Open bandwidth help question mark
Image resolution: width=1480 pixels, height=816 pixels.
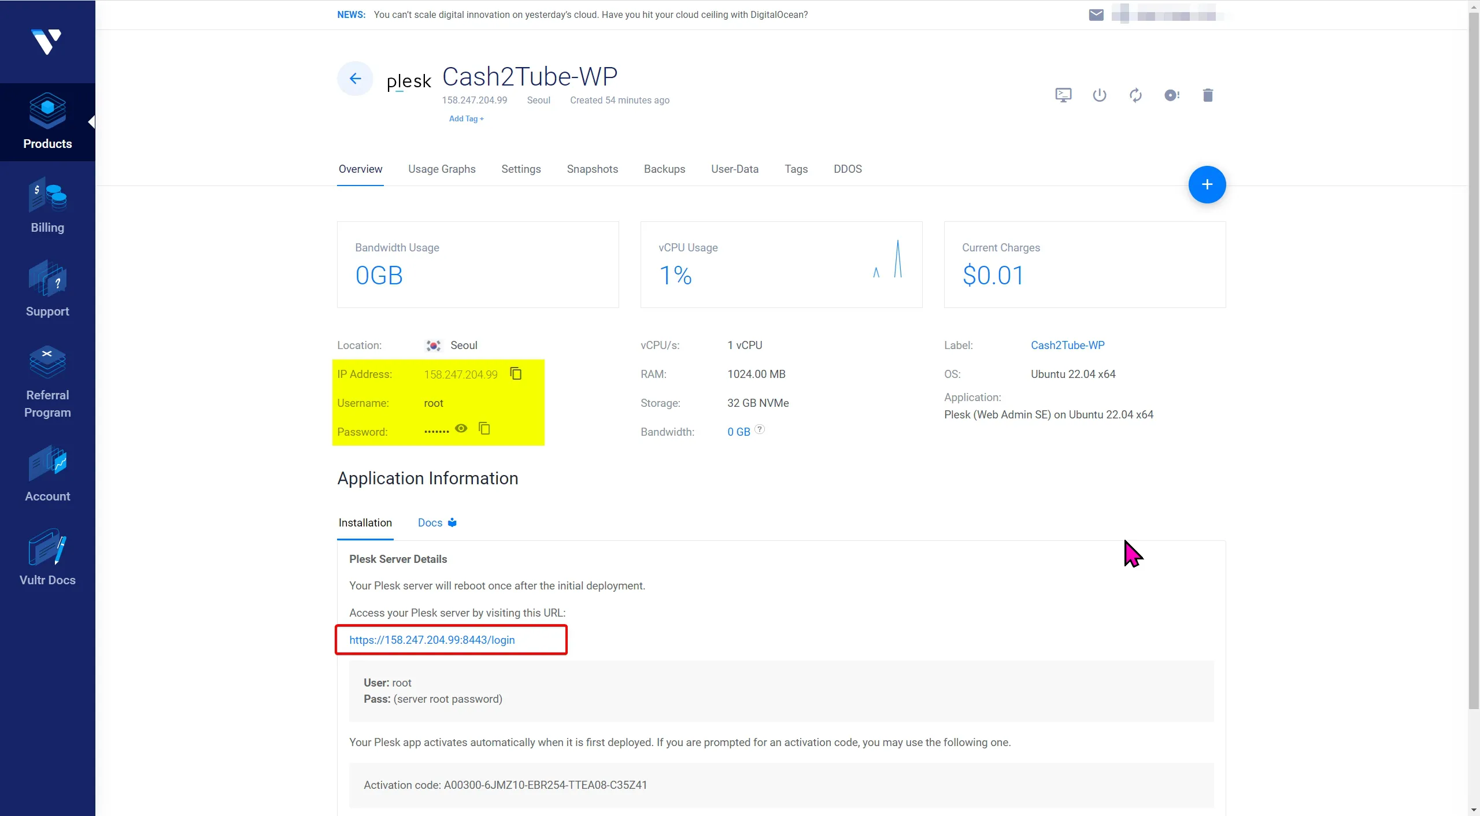[x=760, y=429]
